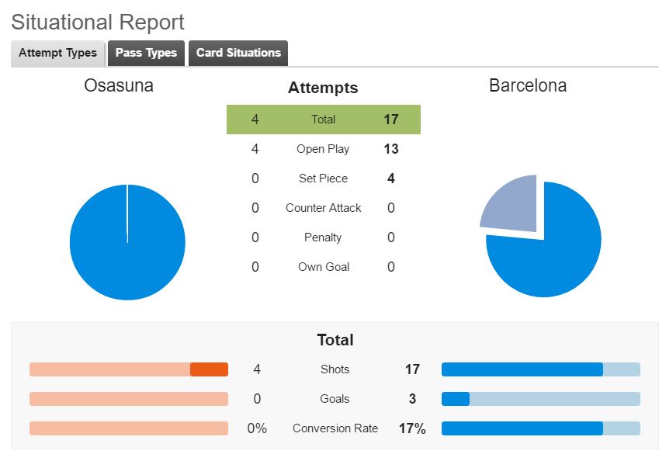The image size is (659, 468).
Task: Choose the Penalty attempts row
Action: point(323,237)
